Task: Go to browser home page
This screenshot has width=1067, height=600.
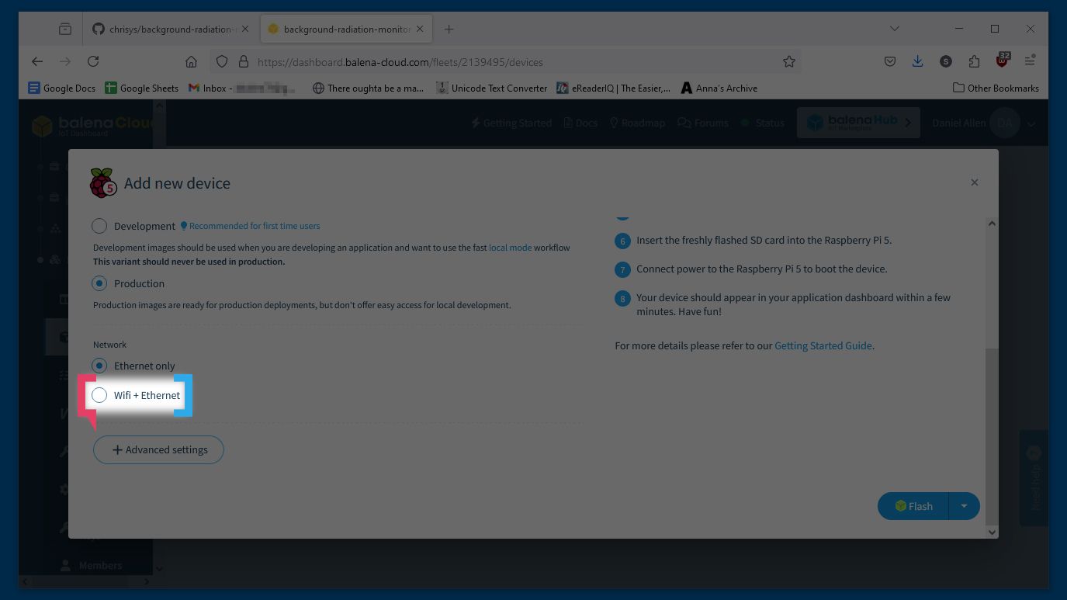Action: pos(191,61)
